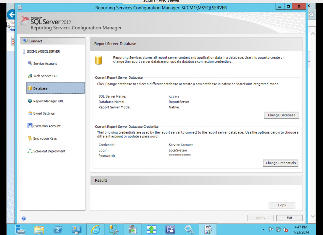Show hidden tray icons arrow
This screenshot has width=323, height=235.
pos(264,230)
